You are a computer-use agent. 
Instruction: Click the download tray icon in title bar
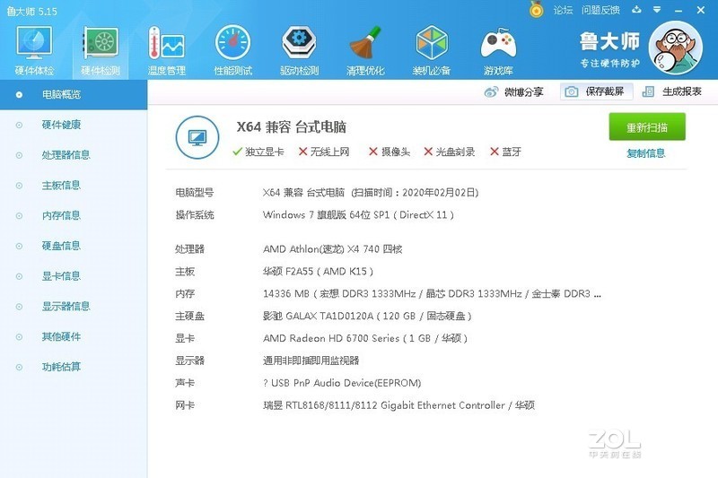click(x=636, y=9)
